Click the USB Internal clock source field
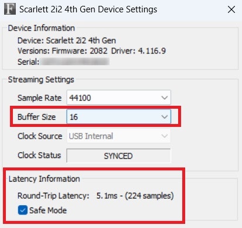The height and width of the screenshot is (228, 242). [118, 136]
